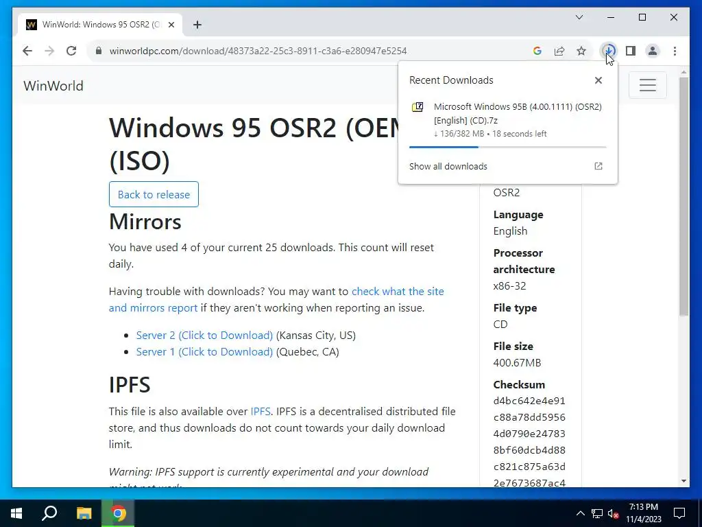Click the checksum line d4bc642e4e91
This screenshot has width=702, height=527.
(529, 401)
